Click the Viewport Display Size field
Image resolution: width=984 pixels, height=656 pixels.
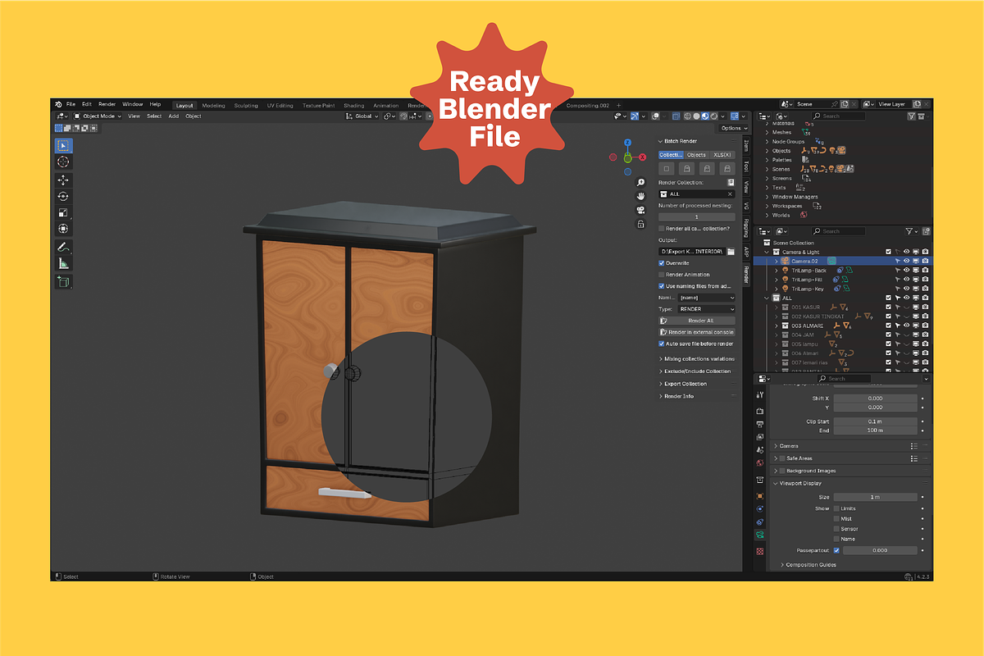pos(875,497)
